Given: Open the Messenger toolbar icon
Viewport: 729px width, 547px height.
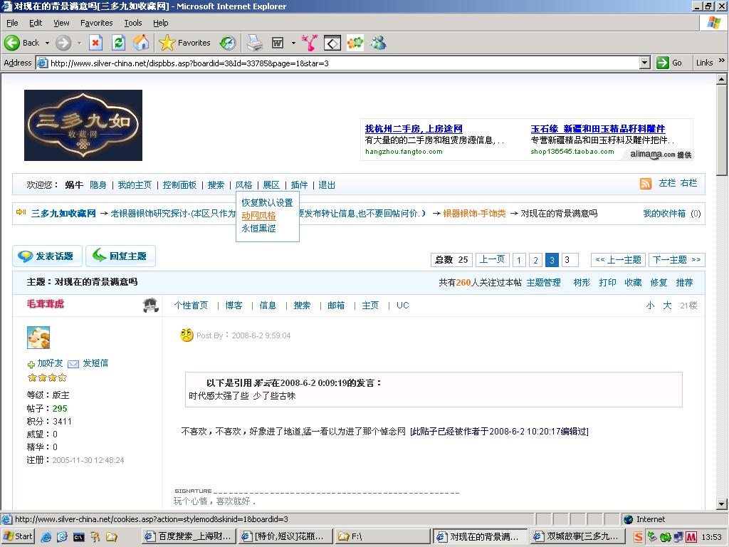Looking at the screenshot, I should point(378,43).
